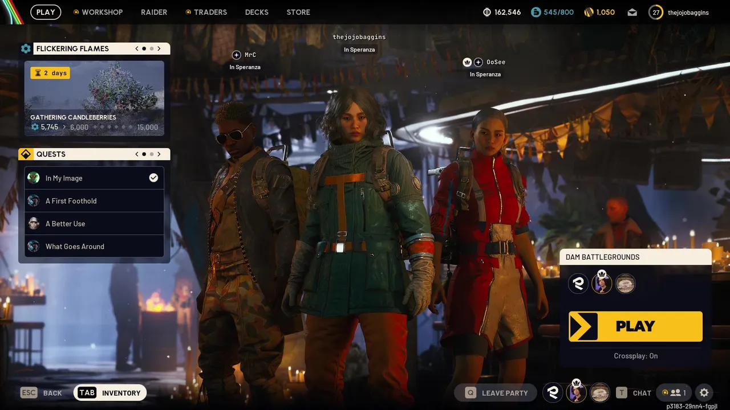The width and height of the screenshot is (730, 410).
Task: Open the Decks tab
Action: tap(257, 12)
